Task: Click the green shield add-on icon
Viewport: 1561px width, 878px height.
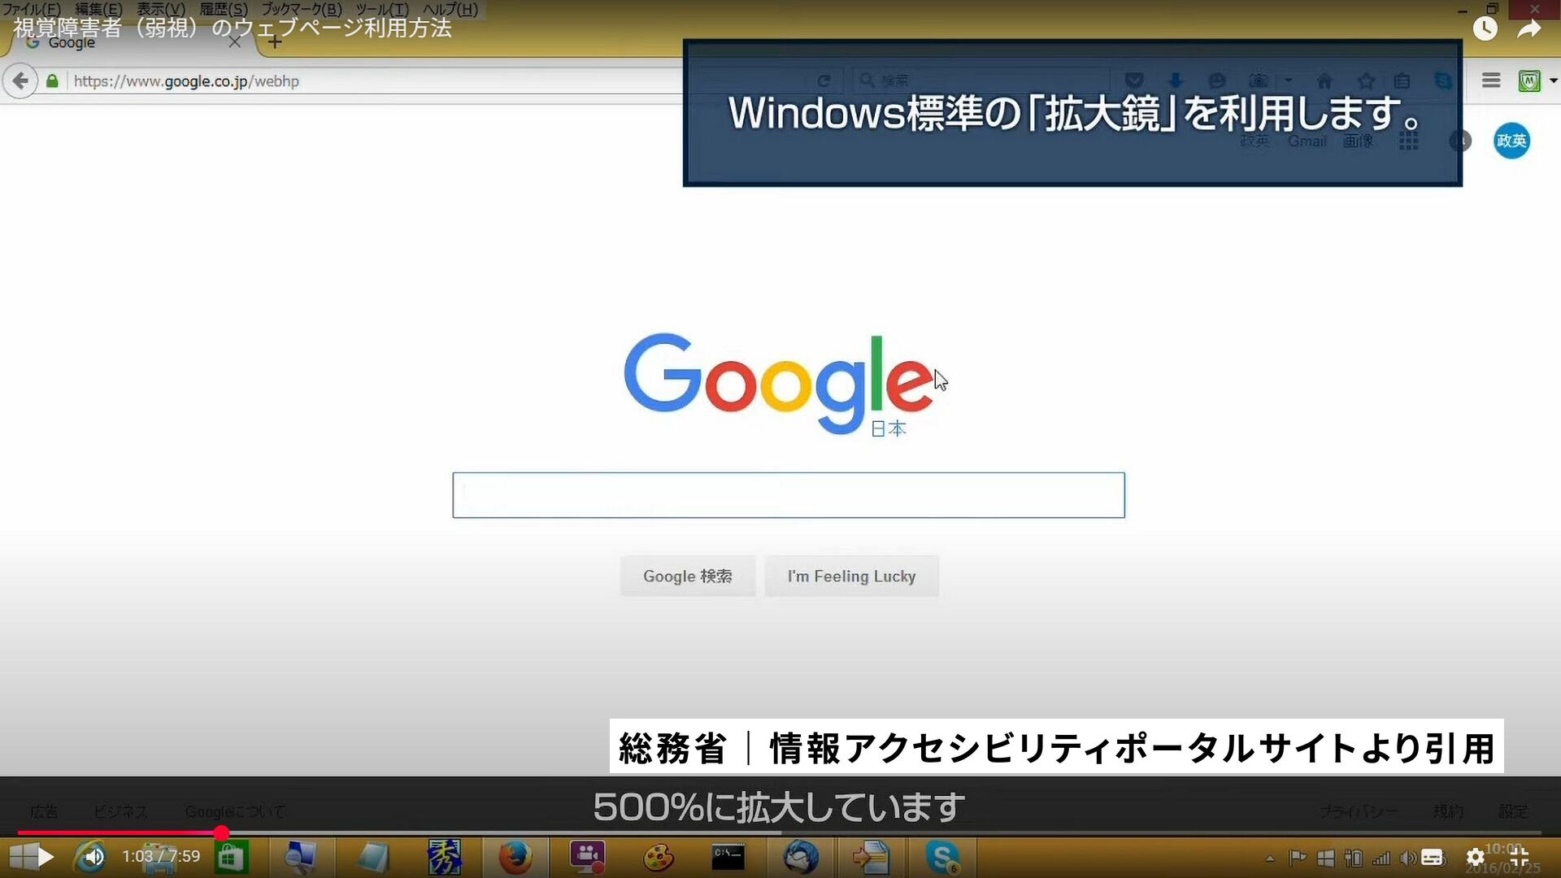Action: [x=1528, y=80]
